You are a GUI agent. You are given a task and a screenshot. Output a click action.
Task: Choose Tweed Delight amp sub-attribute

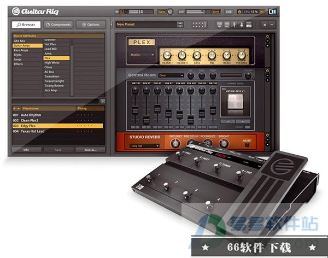click(56, 81)
